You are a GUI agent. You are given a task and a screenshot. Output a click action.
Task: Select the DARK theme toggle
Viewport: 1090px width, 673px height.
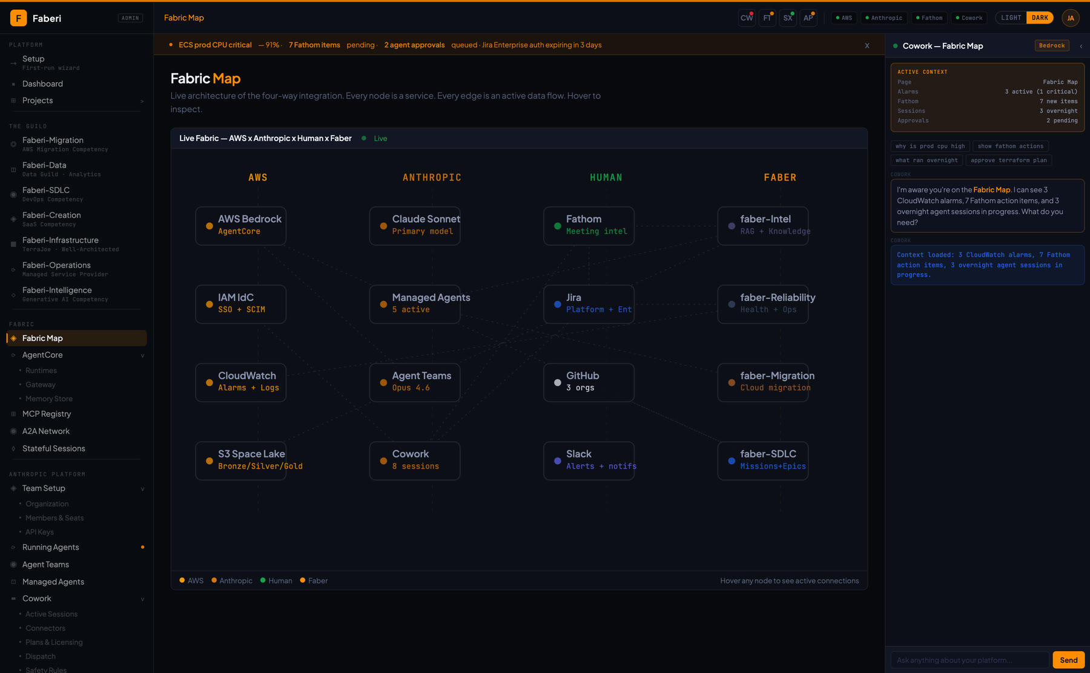coord(1040,18)
